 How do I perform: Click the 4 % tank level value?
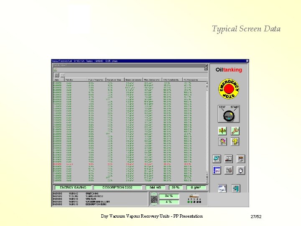[x=169, y=202]
